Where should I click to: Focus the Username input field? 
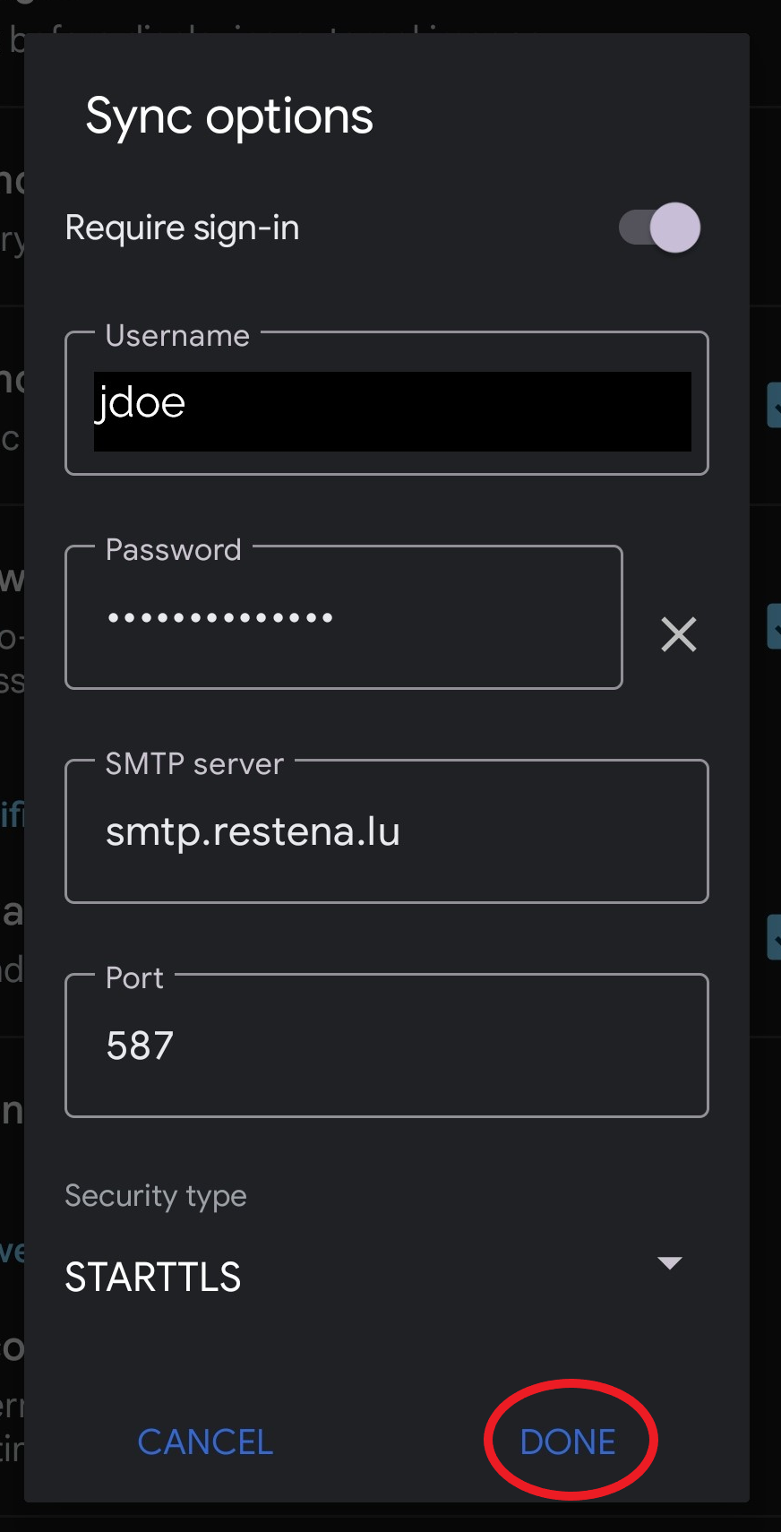tap(387, 403)
